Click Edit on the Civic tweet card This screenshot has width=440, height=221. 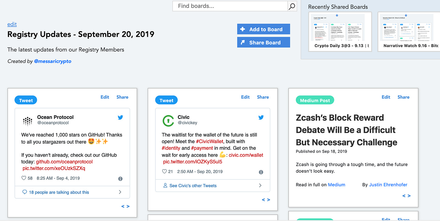245,97
